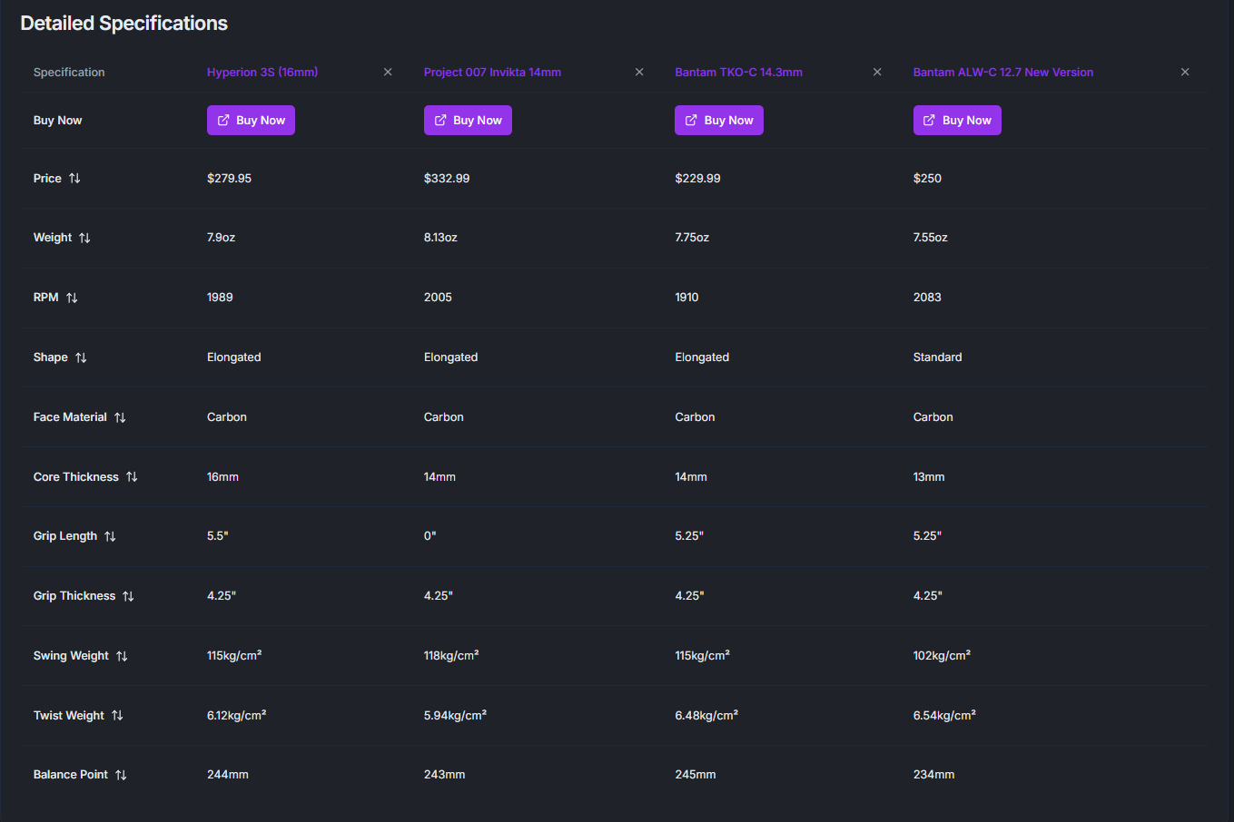Remove Bantam TKO-C 14.3mm column
The height and width of the screenshot is (822, 1234).
click(877, 72)
